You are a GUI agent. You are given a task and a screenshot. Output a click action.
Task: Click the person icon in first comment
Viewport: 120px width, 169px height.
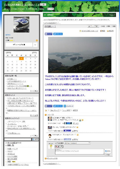(x=80, y=120)
